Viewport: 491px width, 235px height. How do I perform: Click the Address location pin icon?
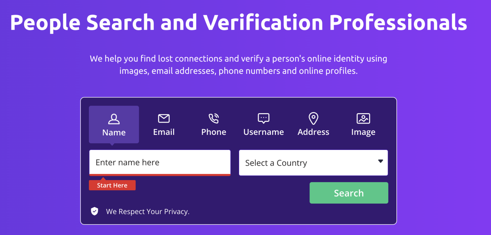313,118
